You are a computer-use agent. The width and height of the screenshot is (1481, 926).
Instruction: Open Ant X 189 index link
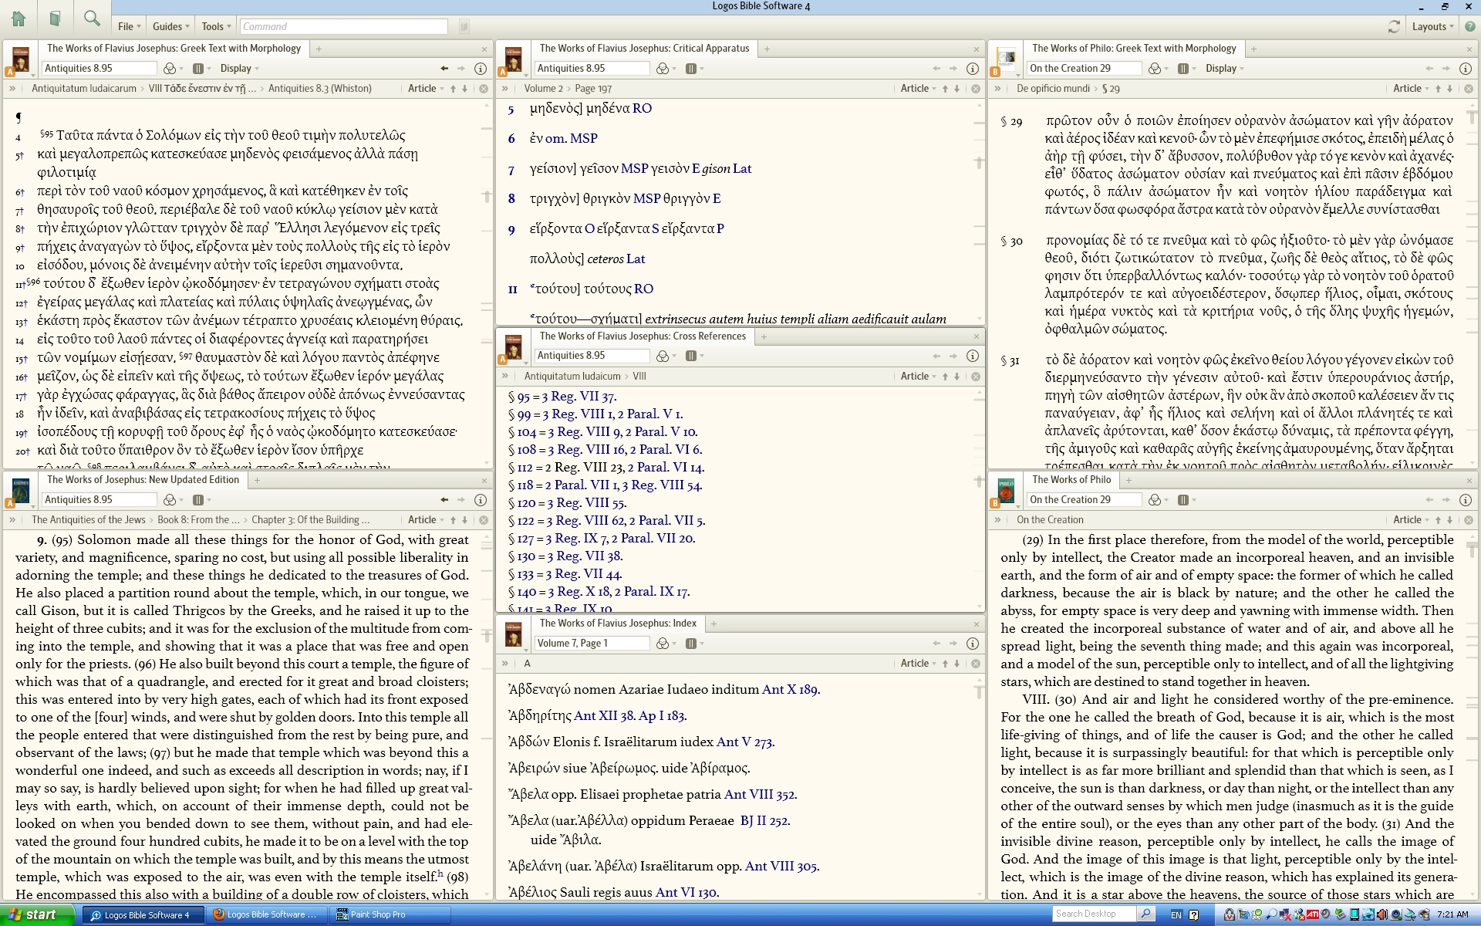tap(790, 690)
